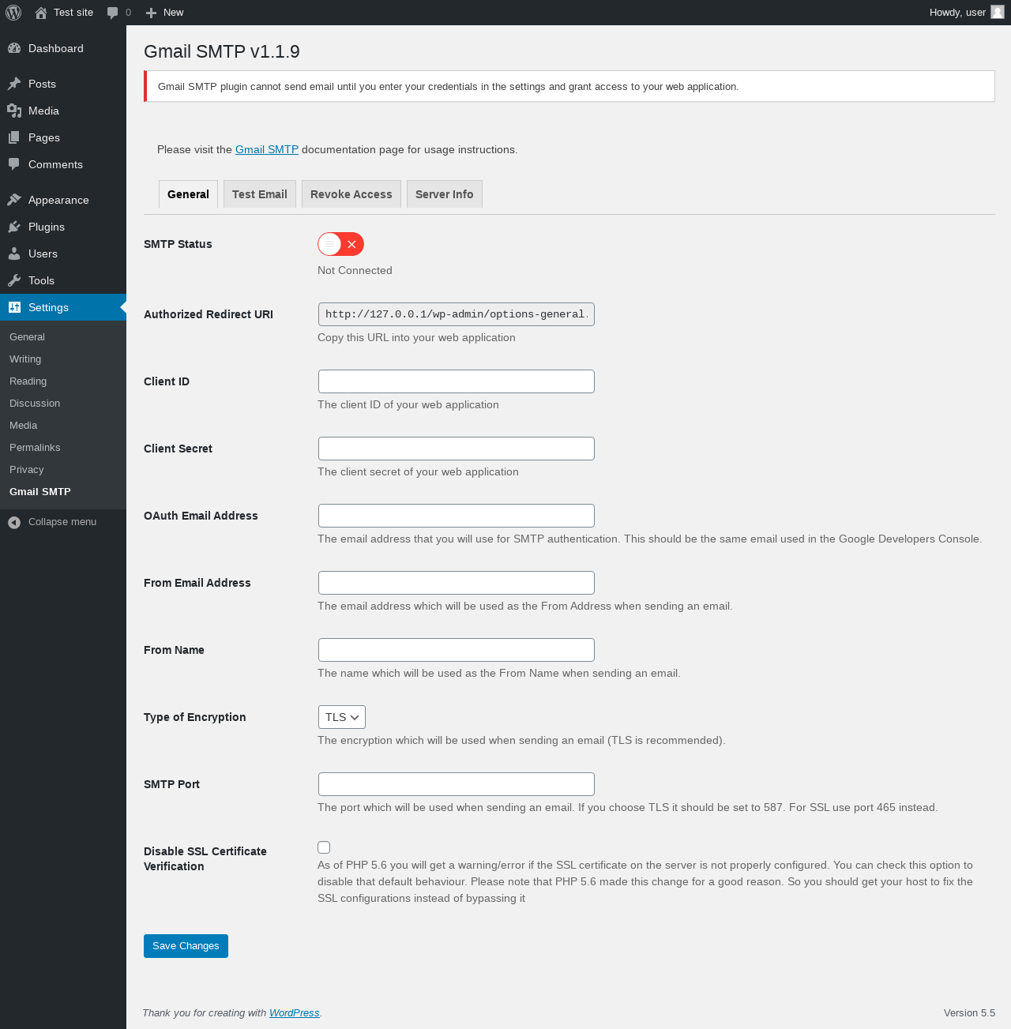Click the Authorized Redirect URI field

(457, 314)
